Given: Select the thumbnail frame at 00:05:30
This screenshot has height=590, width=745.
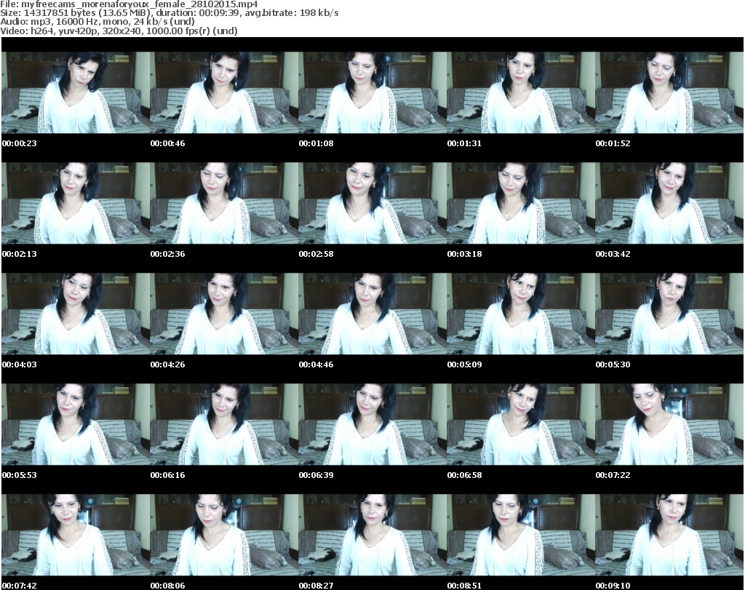Looking at the screenshot, I should (669, 314).
